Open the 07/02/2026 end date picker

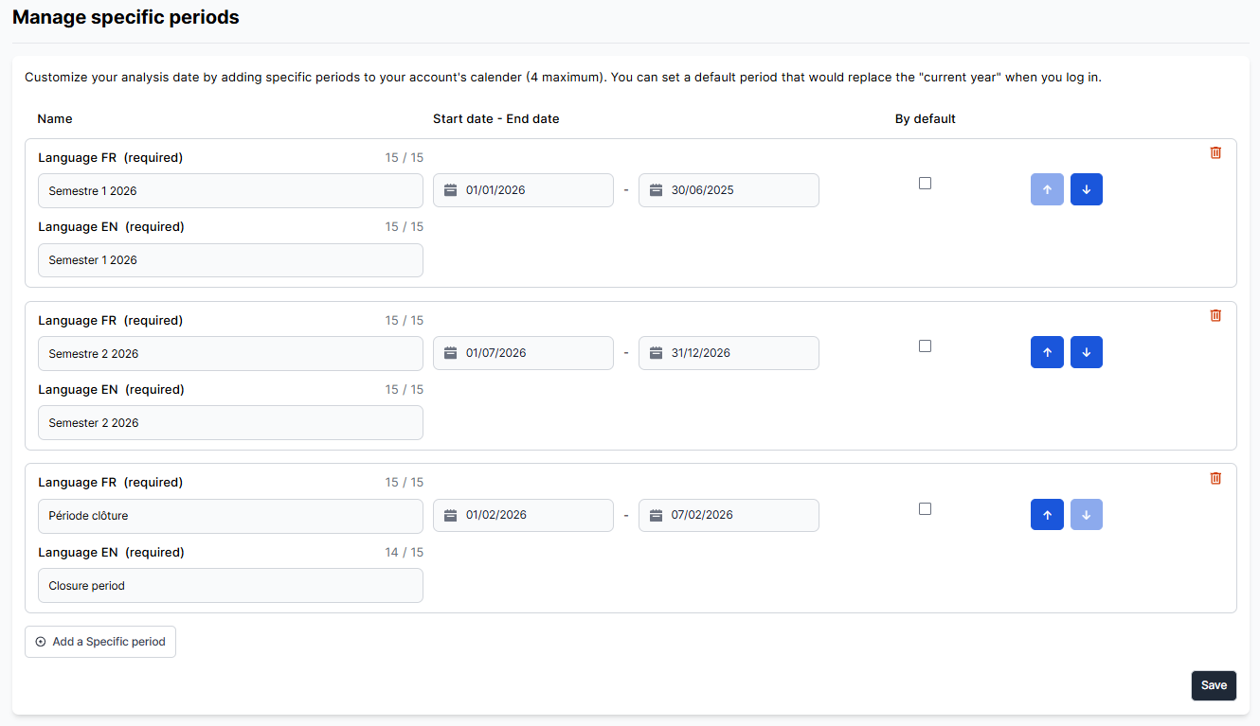(728, 516)
